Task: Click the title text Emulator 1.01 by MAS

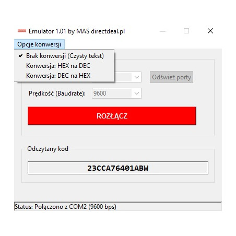Action: click(59, 31)
